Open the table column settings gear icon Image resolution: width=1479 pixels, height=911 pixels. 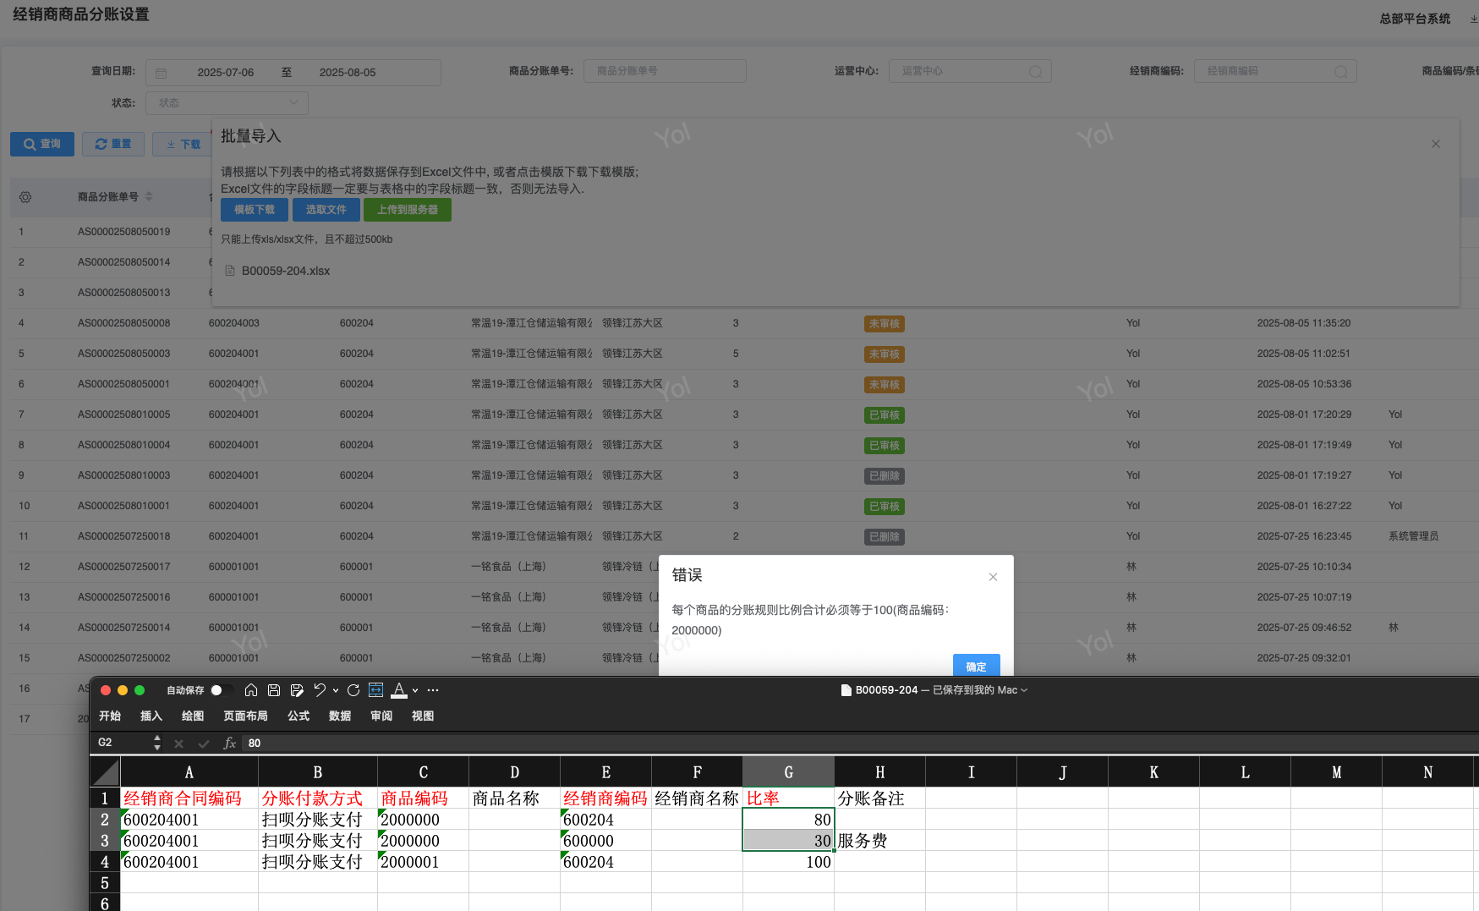pos(25,197)
